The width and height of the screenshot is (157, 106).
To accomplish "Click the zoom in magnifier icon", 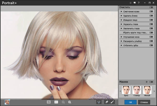I will pos(70,102).
